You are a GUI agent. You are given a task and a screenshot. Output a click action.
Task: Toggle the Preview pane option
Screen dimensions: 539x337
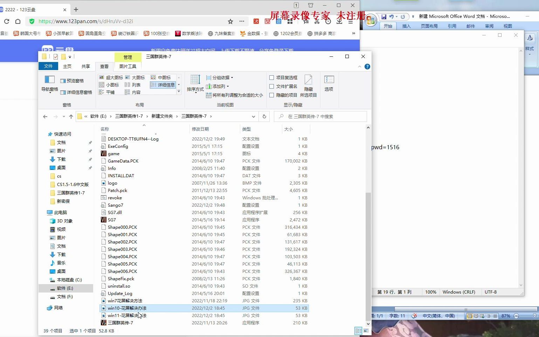(x=72, y=81)
